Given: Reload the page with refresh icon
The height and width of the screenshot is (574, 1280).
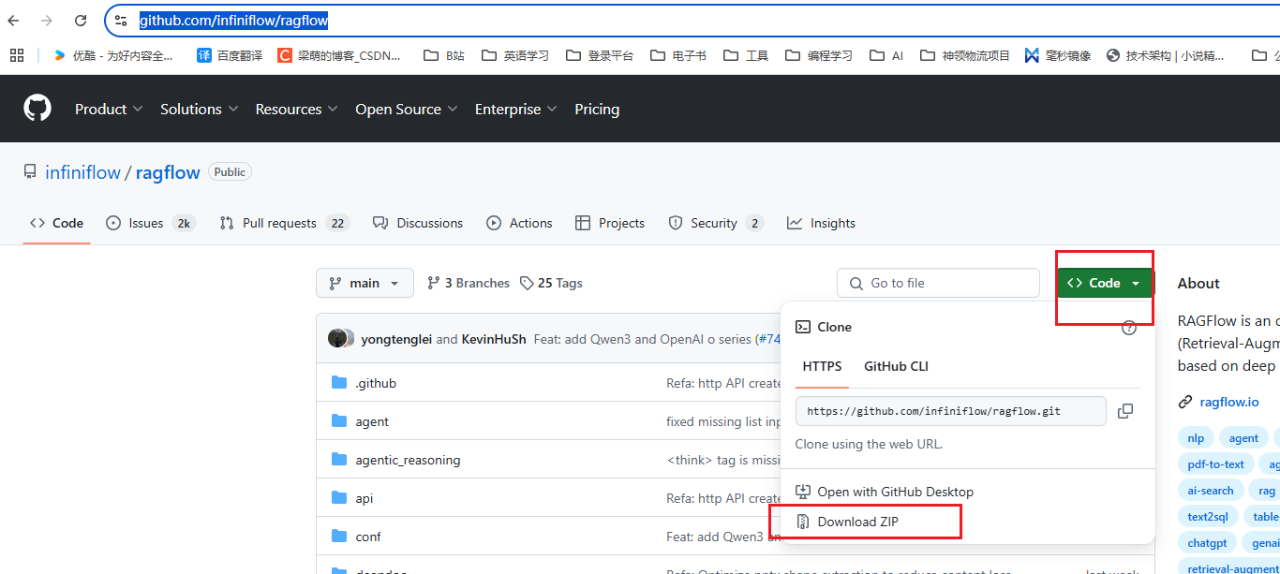Looking at the screenshot, I should point(81,20).
